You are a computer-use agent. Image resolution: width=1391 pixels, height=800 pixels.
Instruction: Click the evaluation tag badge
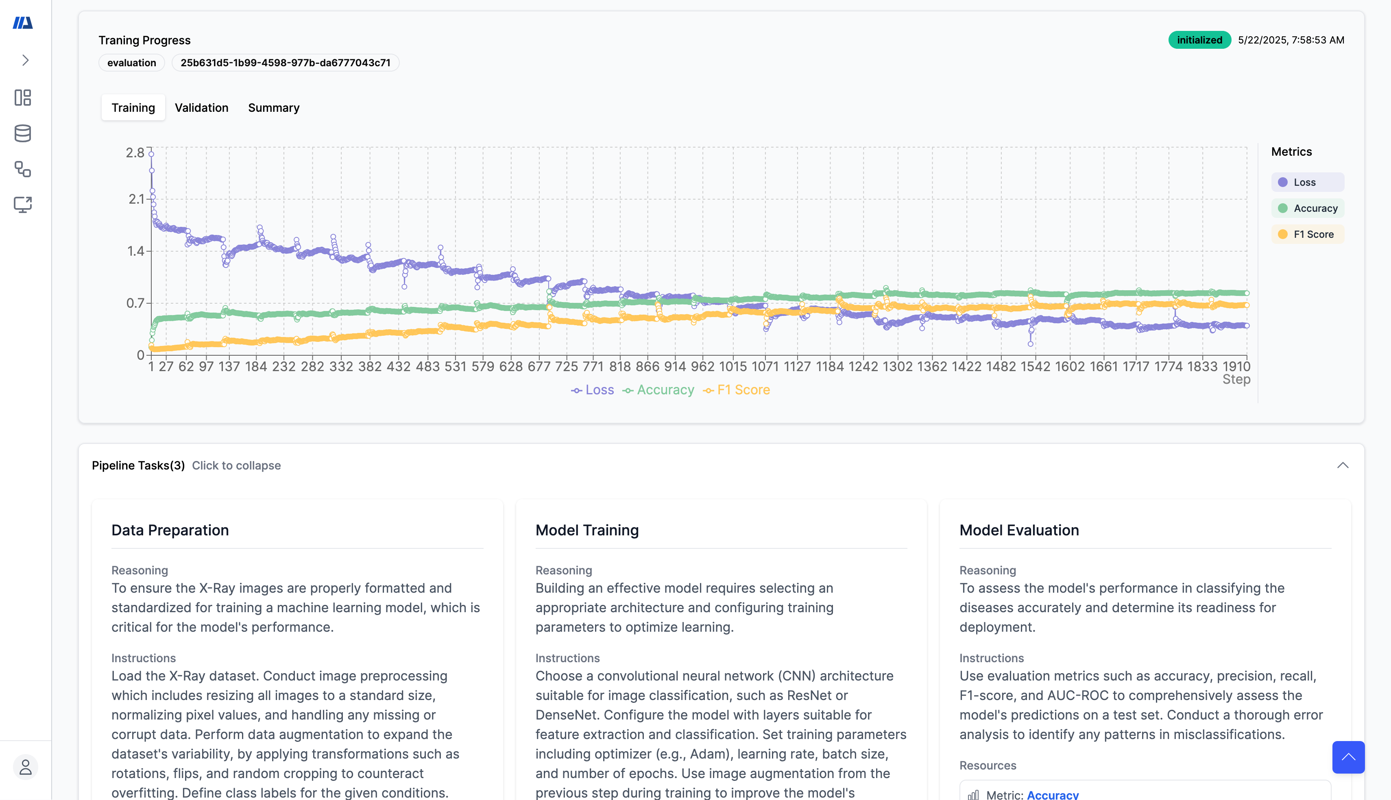pyautogui.click(x=131, y=63)
